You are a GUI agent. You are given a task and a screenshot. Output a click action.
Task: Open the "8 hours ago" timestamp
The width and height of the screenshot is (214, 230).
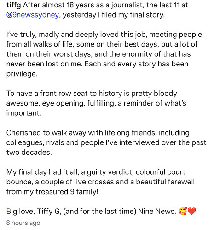(23, 223)
